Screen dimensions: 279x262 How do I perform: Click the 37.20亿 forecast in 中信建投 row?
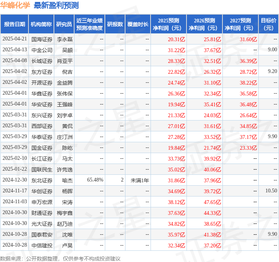point(212,246)
